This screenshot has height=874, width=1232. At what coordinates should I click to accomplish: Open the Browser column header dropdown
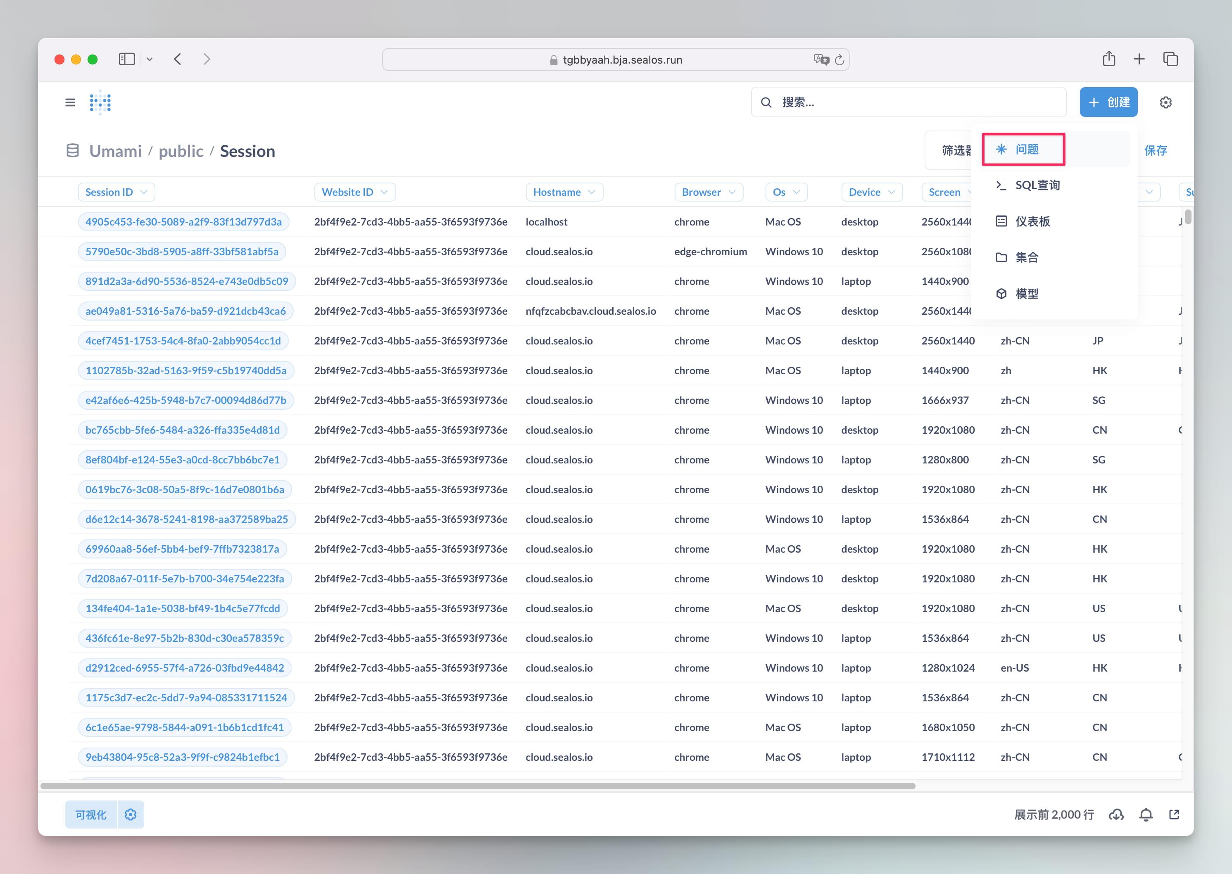click(708, 192)
